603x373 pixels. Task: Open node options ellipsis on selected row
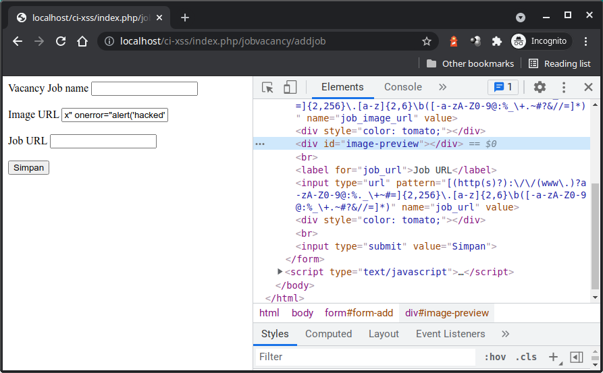pyautogui.click(x=260, y=144)
